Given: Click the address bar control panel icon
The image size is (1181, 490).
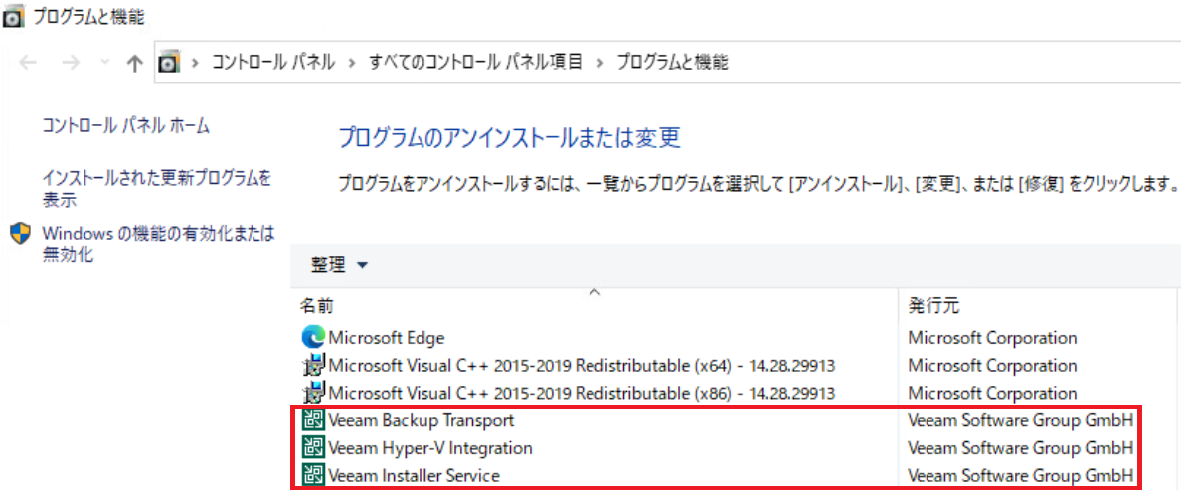Looking at the screenshot, I should coord(171,63).
